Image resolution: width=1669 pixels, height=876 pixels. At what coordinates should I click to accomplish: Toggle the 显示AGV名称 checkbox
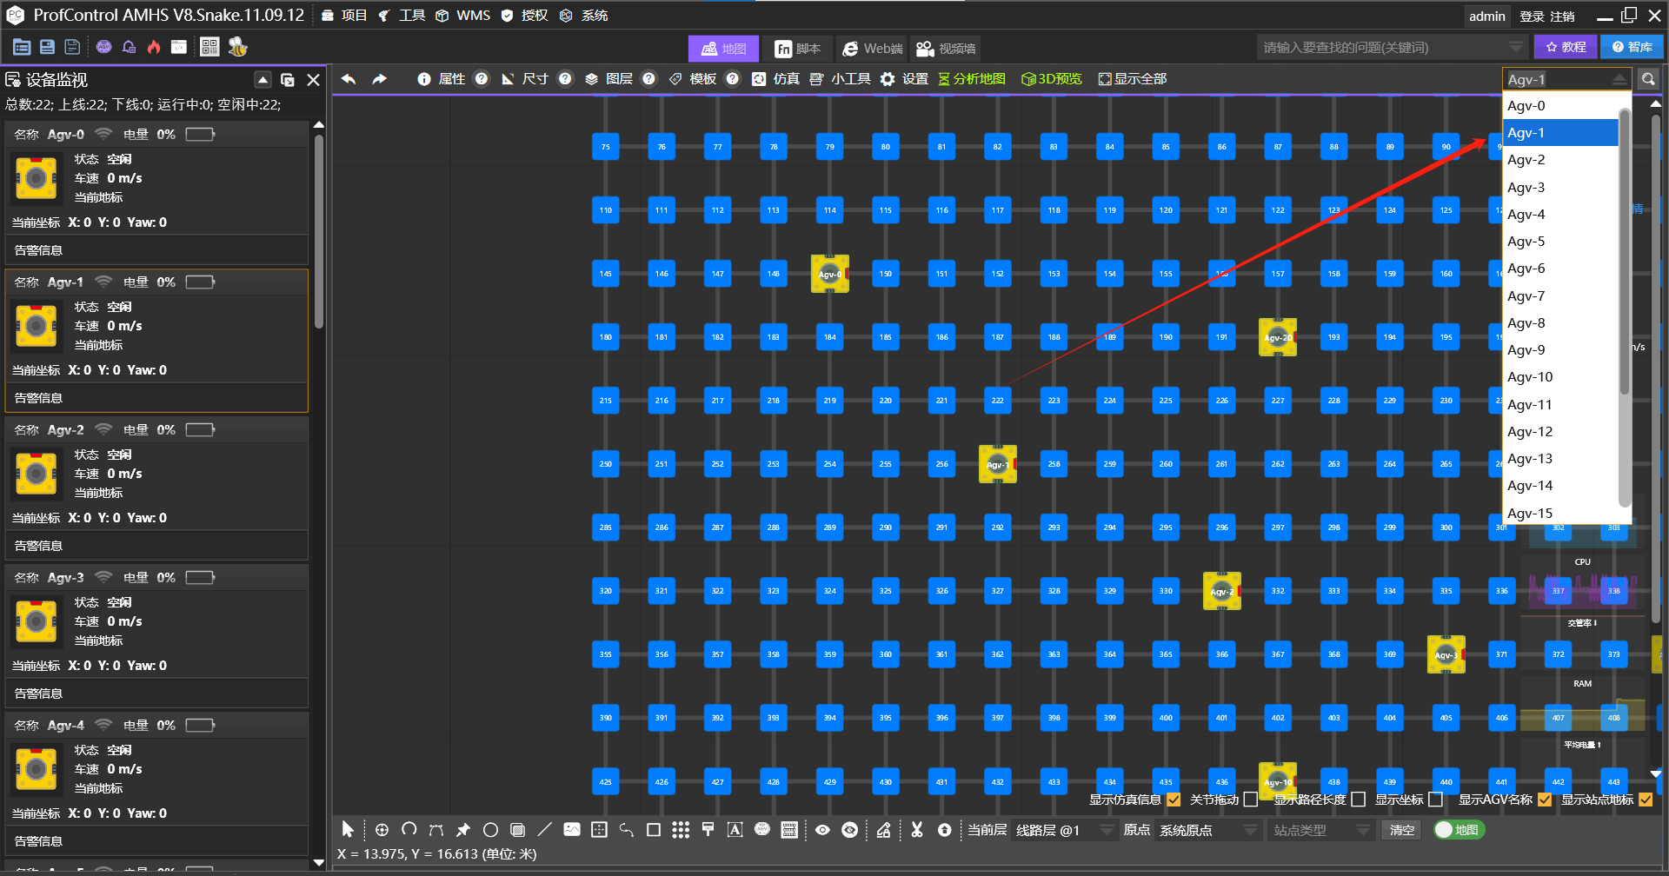tap(1545, 800)
